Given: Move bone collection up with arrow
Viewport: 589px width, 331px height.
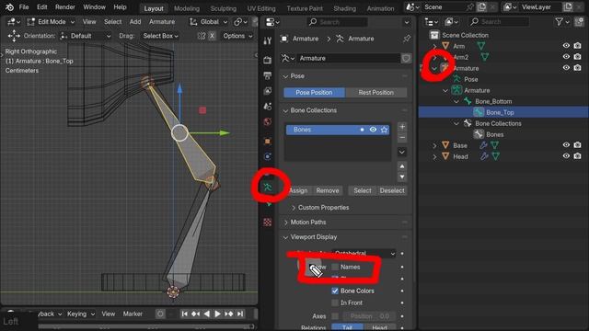Looking at the screenshot, I should click(402, 166).
